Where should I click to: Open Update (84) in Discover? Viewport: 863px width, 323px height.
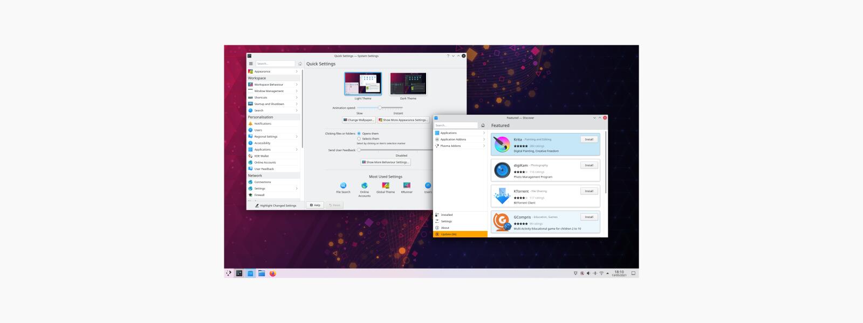(460, 234)
